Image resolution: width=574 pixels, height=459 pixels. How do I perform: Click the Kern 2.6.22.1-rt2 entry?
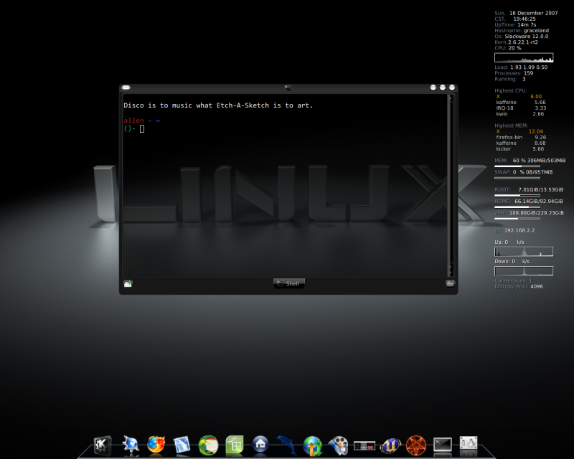pyautogui.click(x=517, y=42)
